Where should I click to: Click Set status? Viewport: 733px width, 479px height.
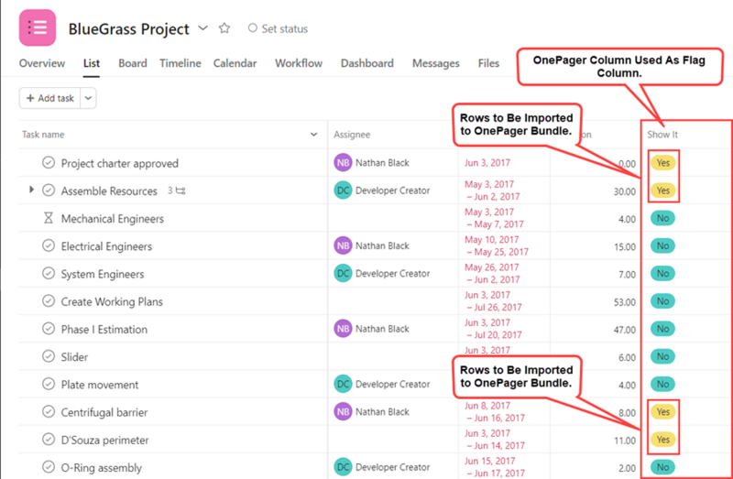click(x=279, y=28)
